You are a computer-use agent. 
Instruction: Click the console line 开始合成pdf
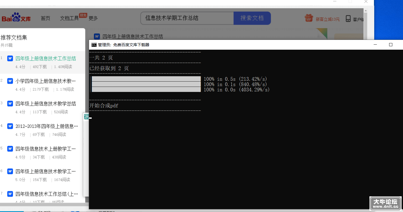click(x=104, y=106)
